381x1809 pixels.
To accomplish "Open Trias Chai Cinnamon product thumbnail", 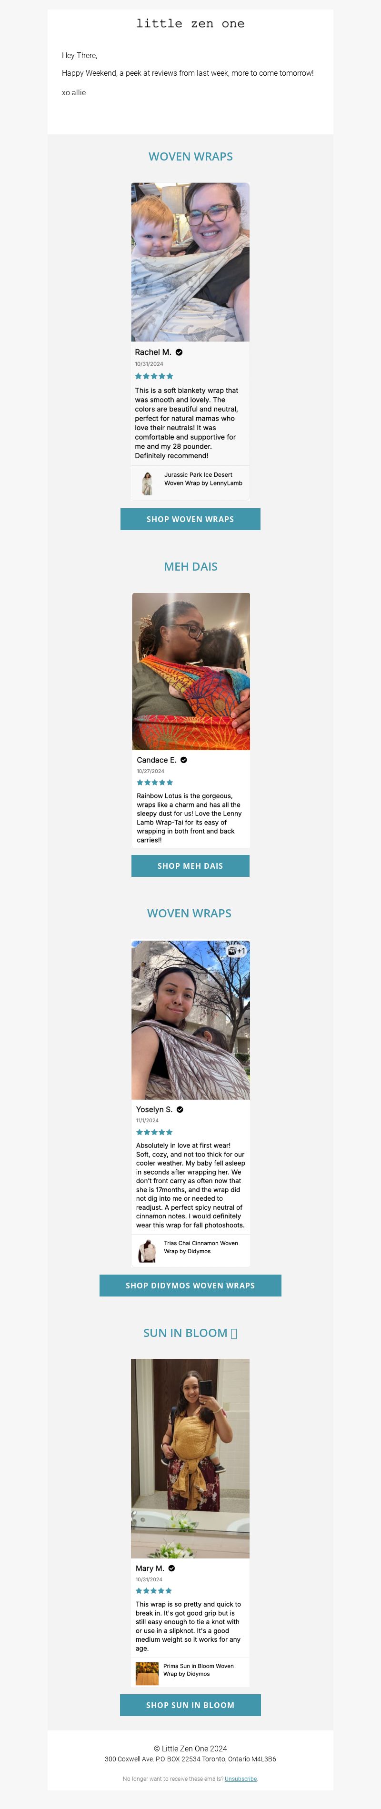I will click(147, 1251).
